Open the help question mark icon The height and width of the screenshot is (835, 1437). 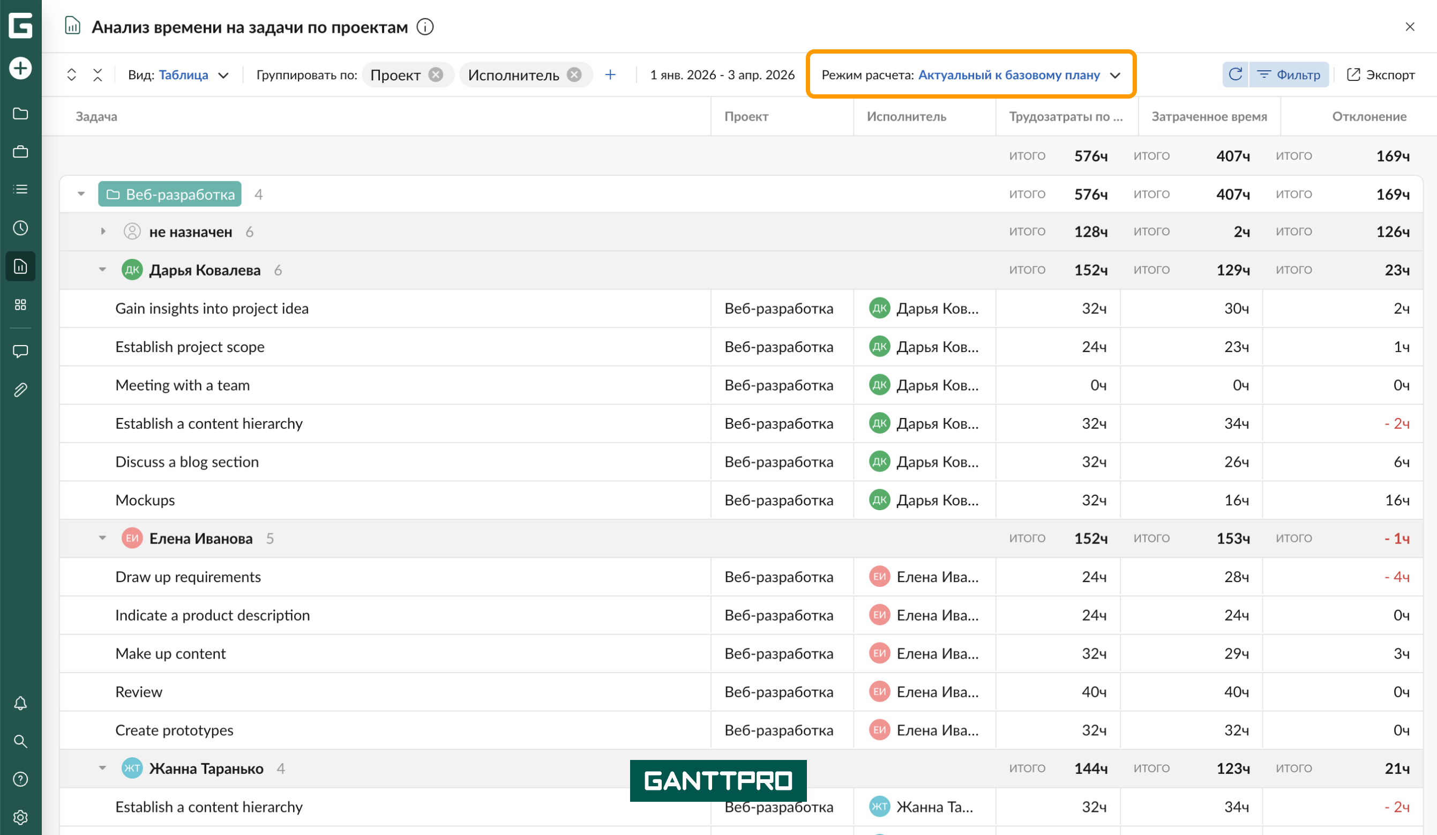pyautogui.click(x=20, y=779)
